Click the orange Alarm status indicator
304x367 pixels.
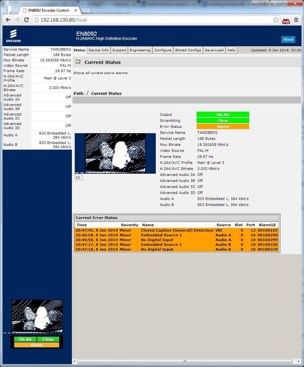tap(222, 126)
